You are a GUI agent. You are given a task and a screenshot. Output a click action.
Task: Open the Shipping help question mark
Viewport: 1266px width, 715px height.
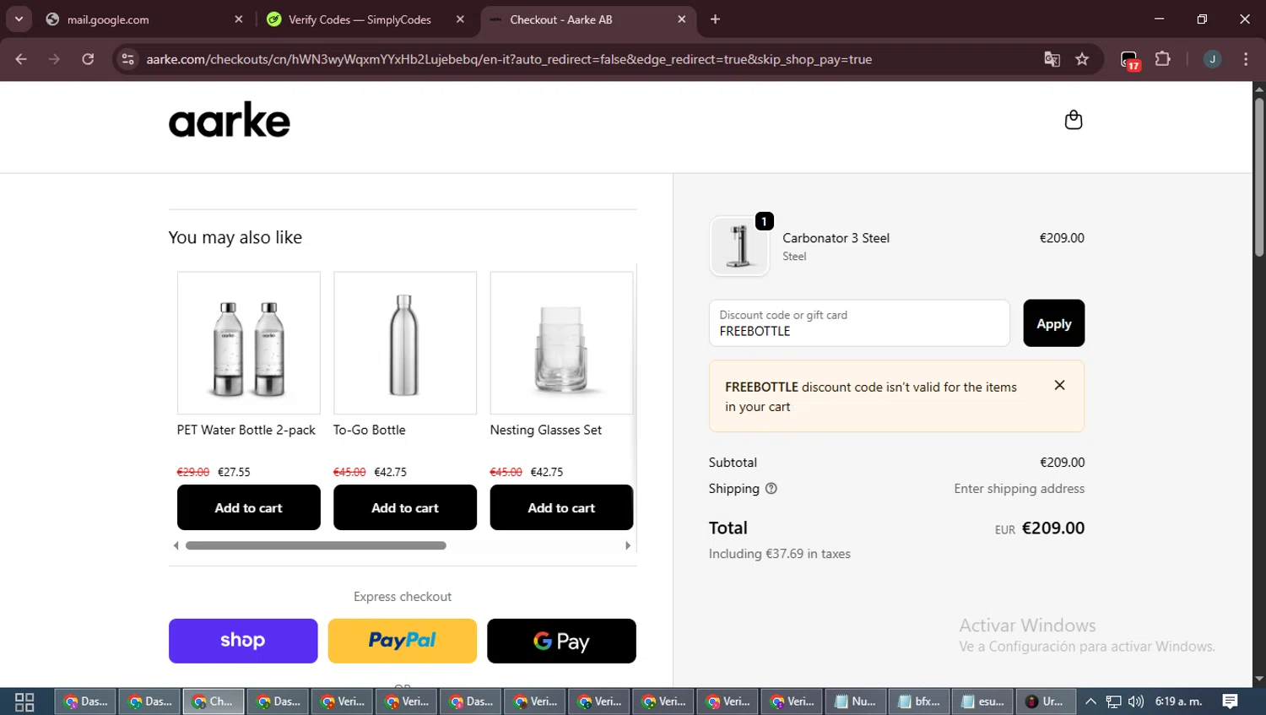[x=771, y=488]
